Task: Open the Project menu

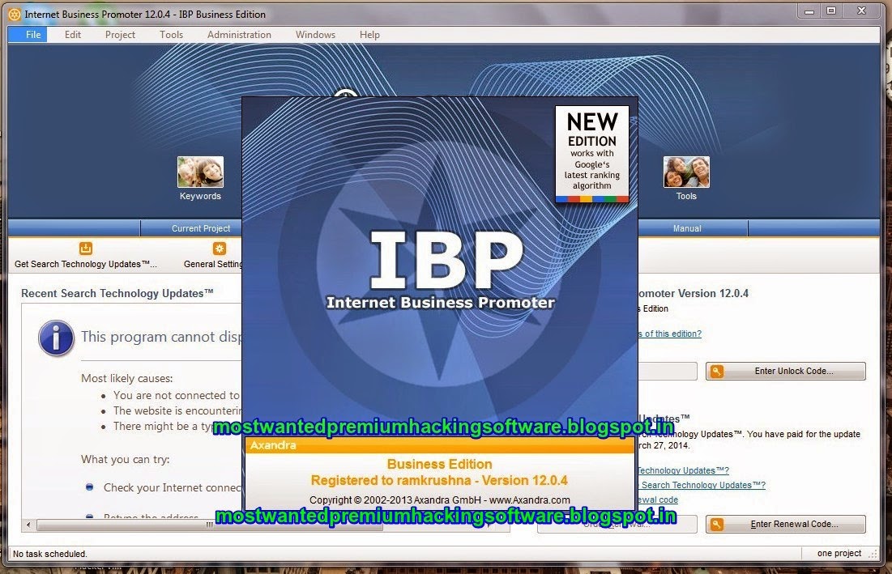Action: (x=120, y=35)
